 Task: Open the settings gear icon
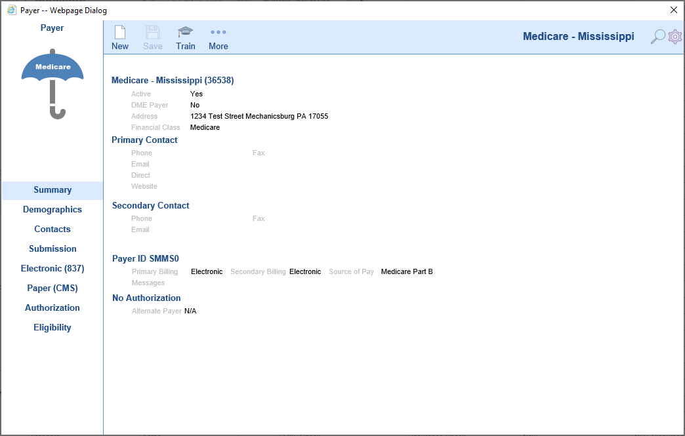click(x=675, y=37)
